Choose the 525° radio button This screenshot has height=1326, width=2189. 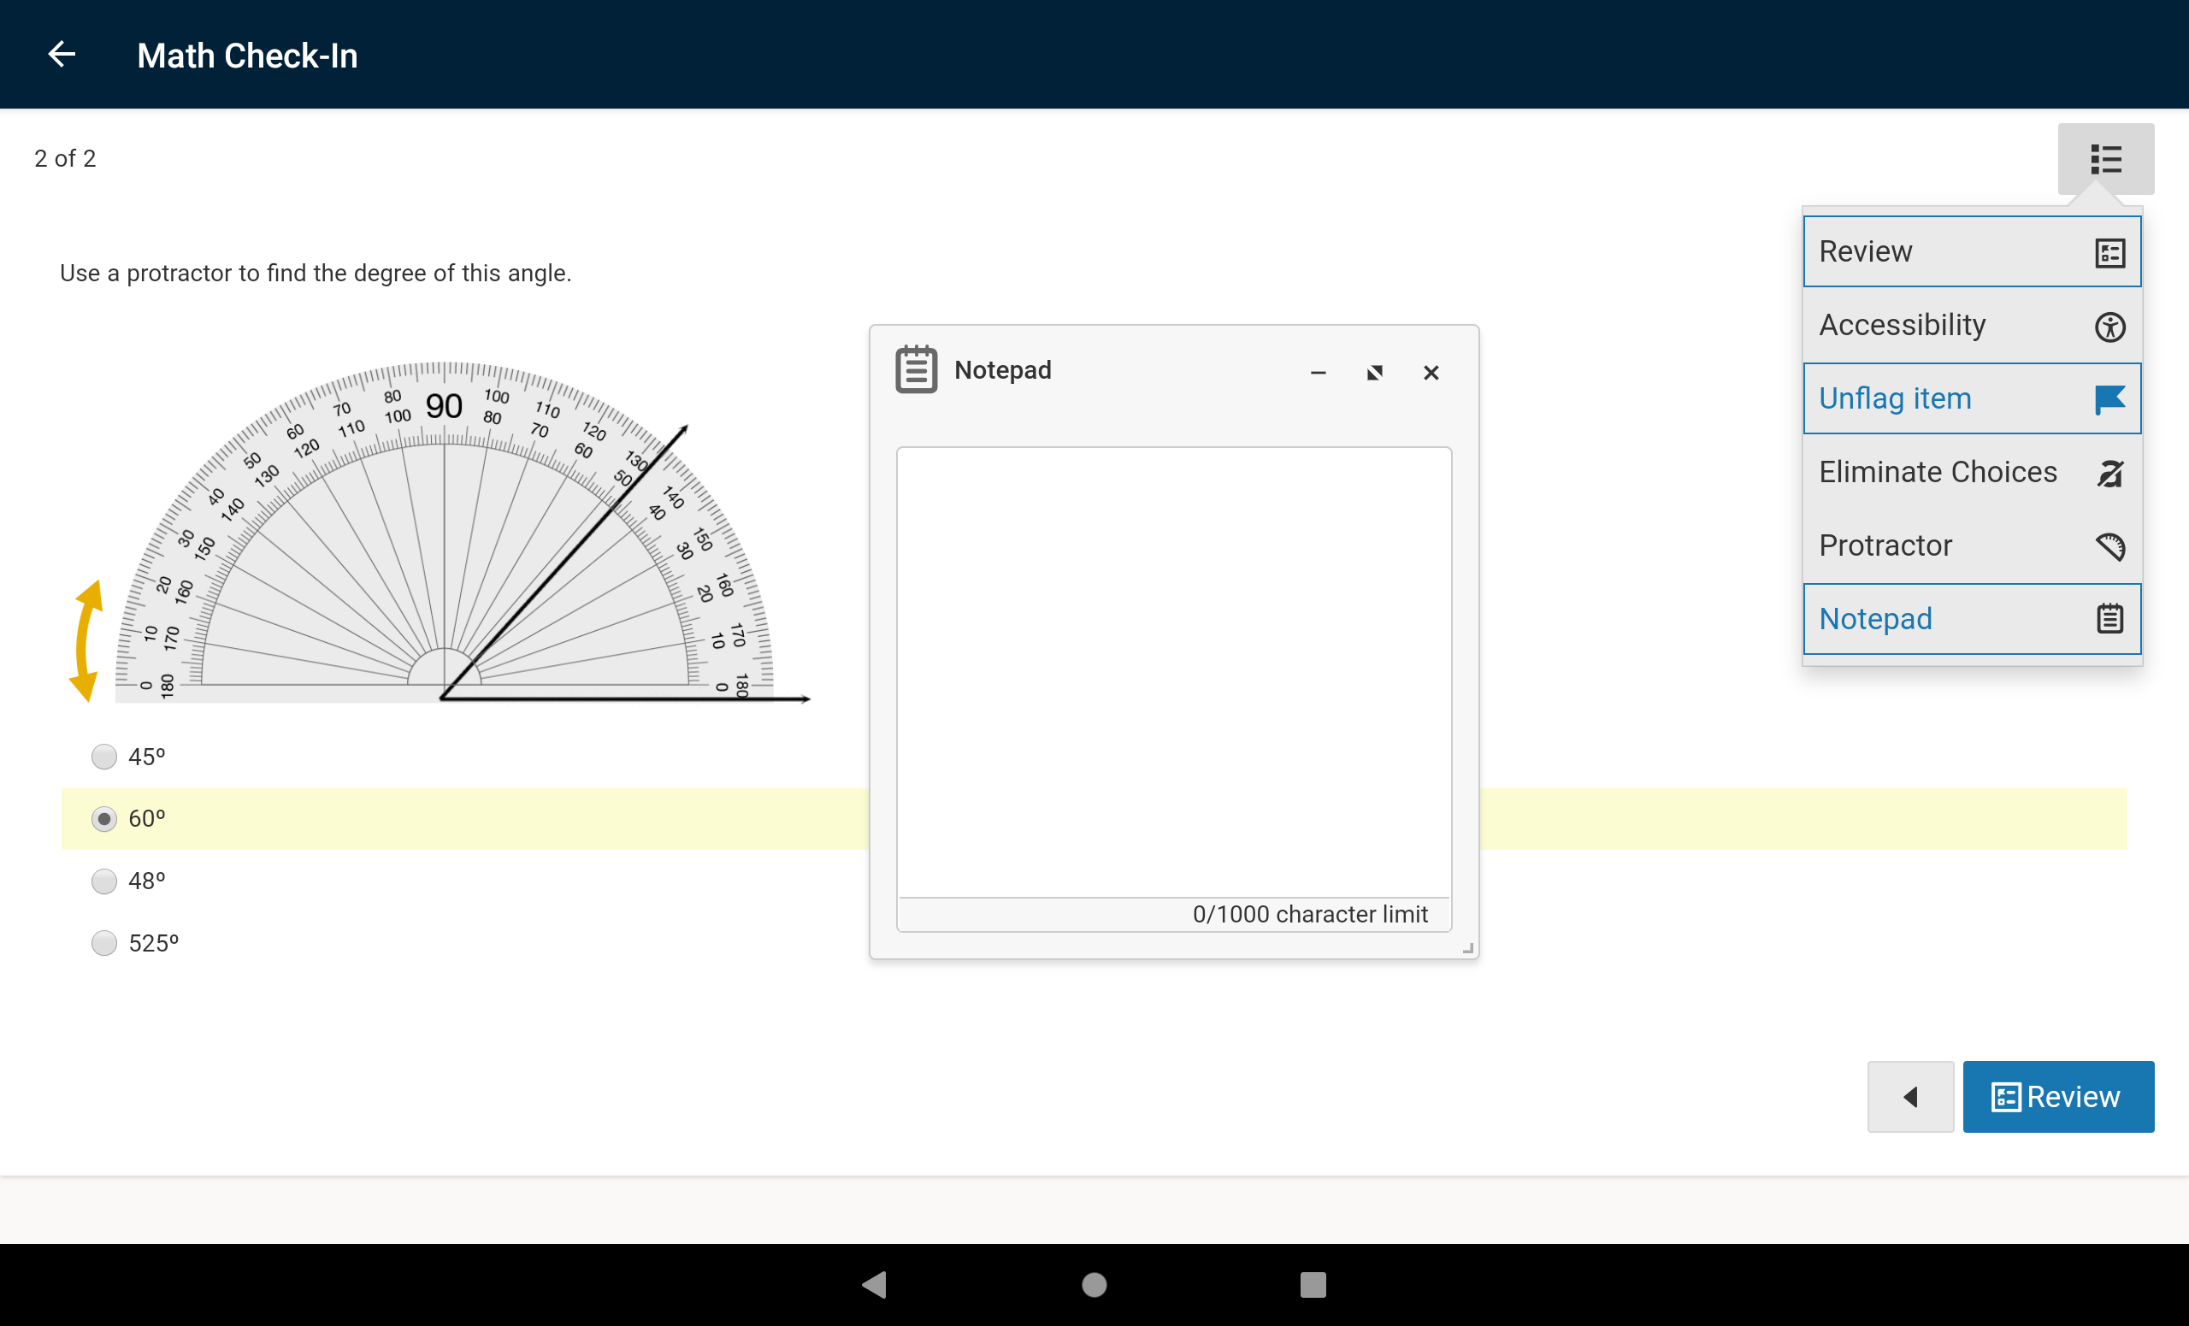tap(105, 943)
